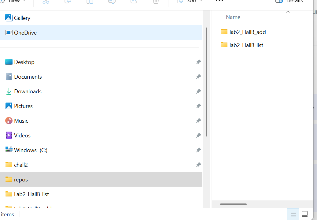Delete the selection with the trash icon
The image size is (317, 220).
156,2
